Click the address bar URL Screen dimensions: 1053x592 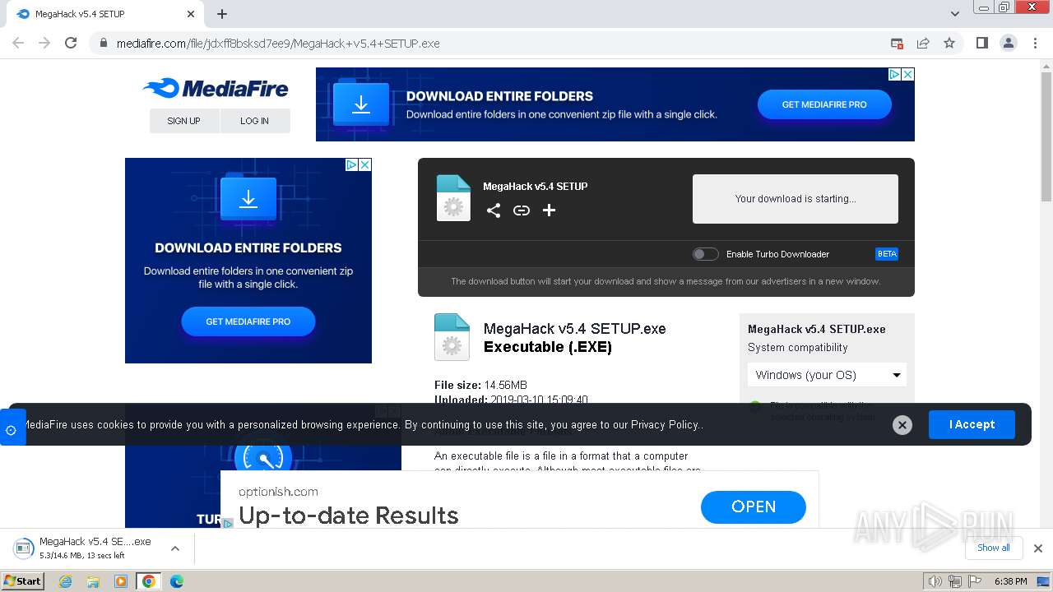pyautogui.click(x=278, y=44)
